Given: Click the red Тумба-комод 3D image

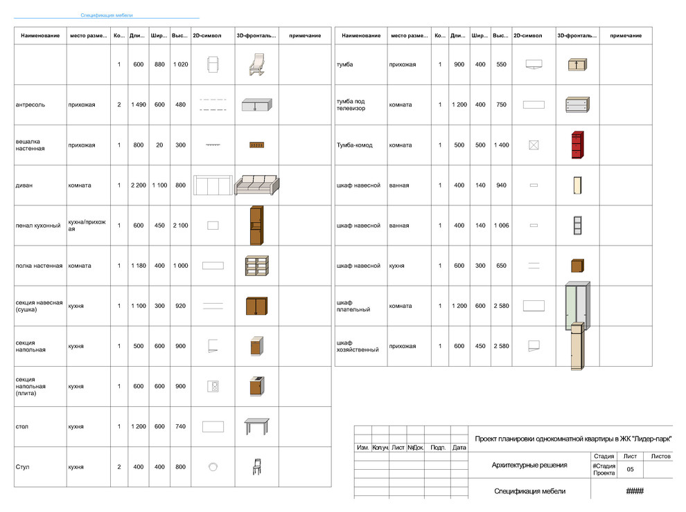Looking at the screenshot, I should point(577,145).
